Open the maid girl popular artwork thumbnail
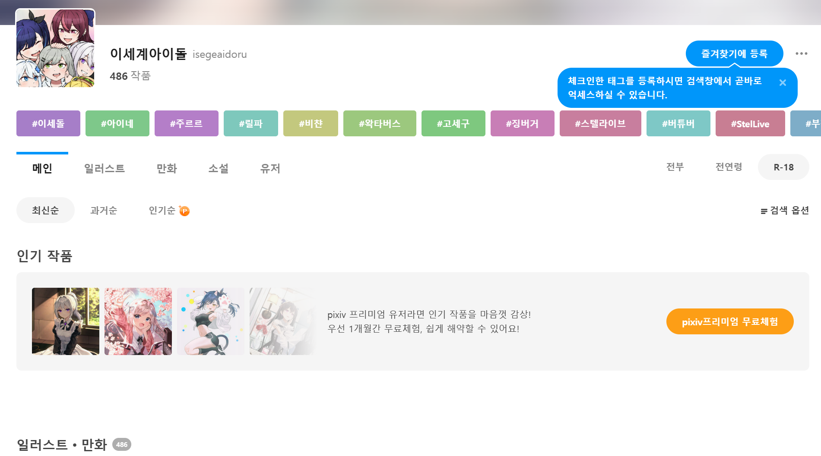This screenshot has height=456, width=821. tap(66, 321)
